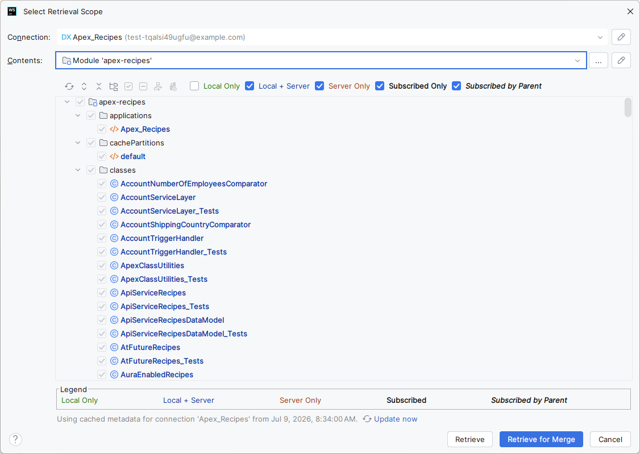Screen dimensions: 640x454
Task: Uncheck the Server Only filter
Action: pyautogui.click(x=319, y=86)
